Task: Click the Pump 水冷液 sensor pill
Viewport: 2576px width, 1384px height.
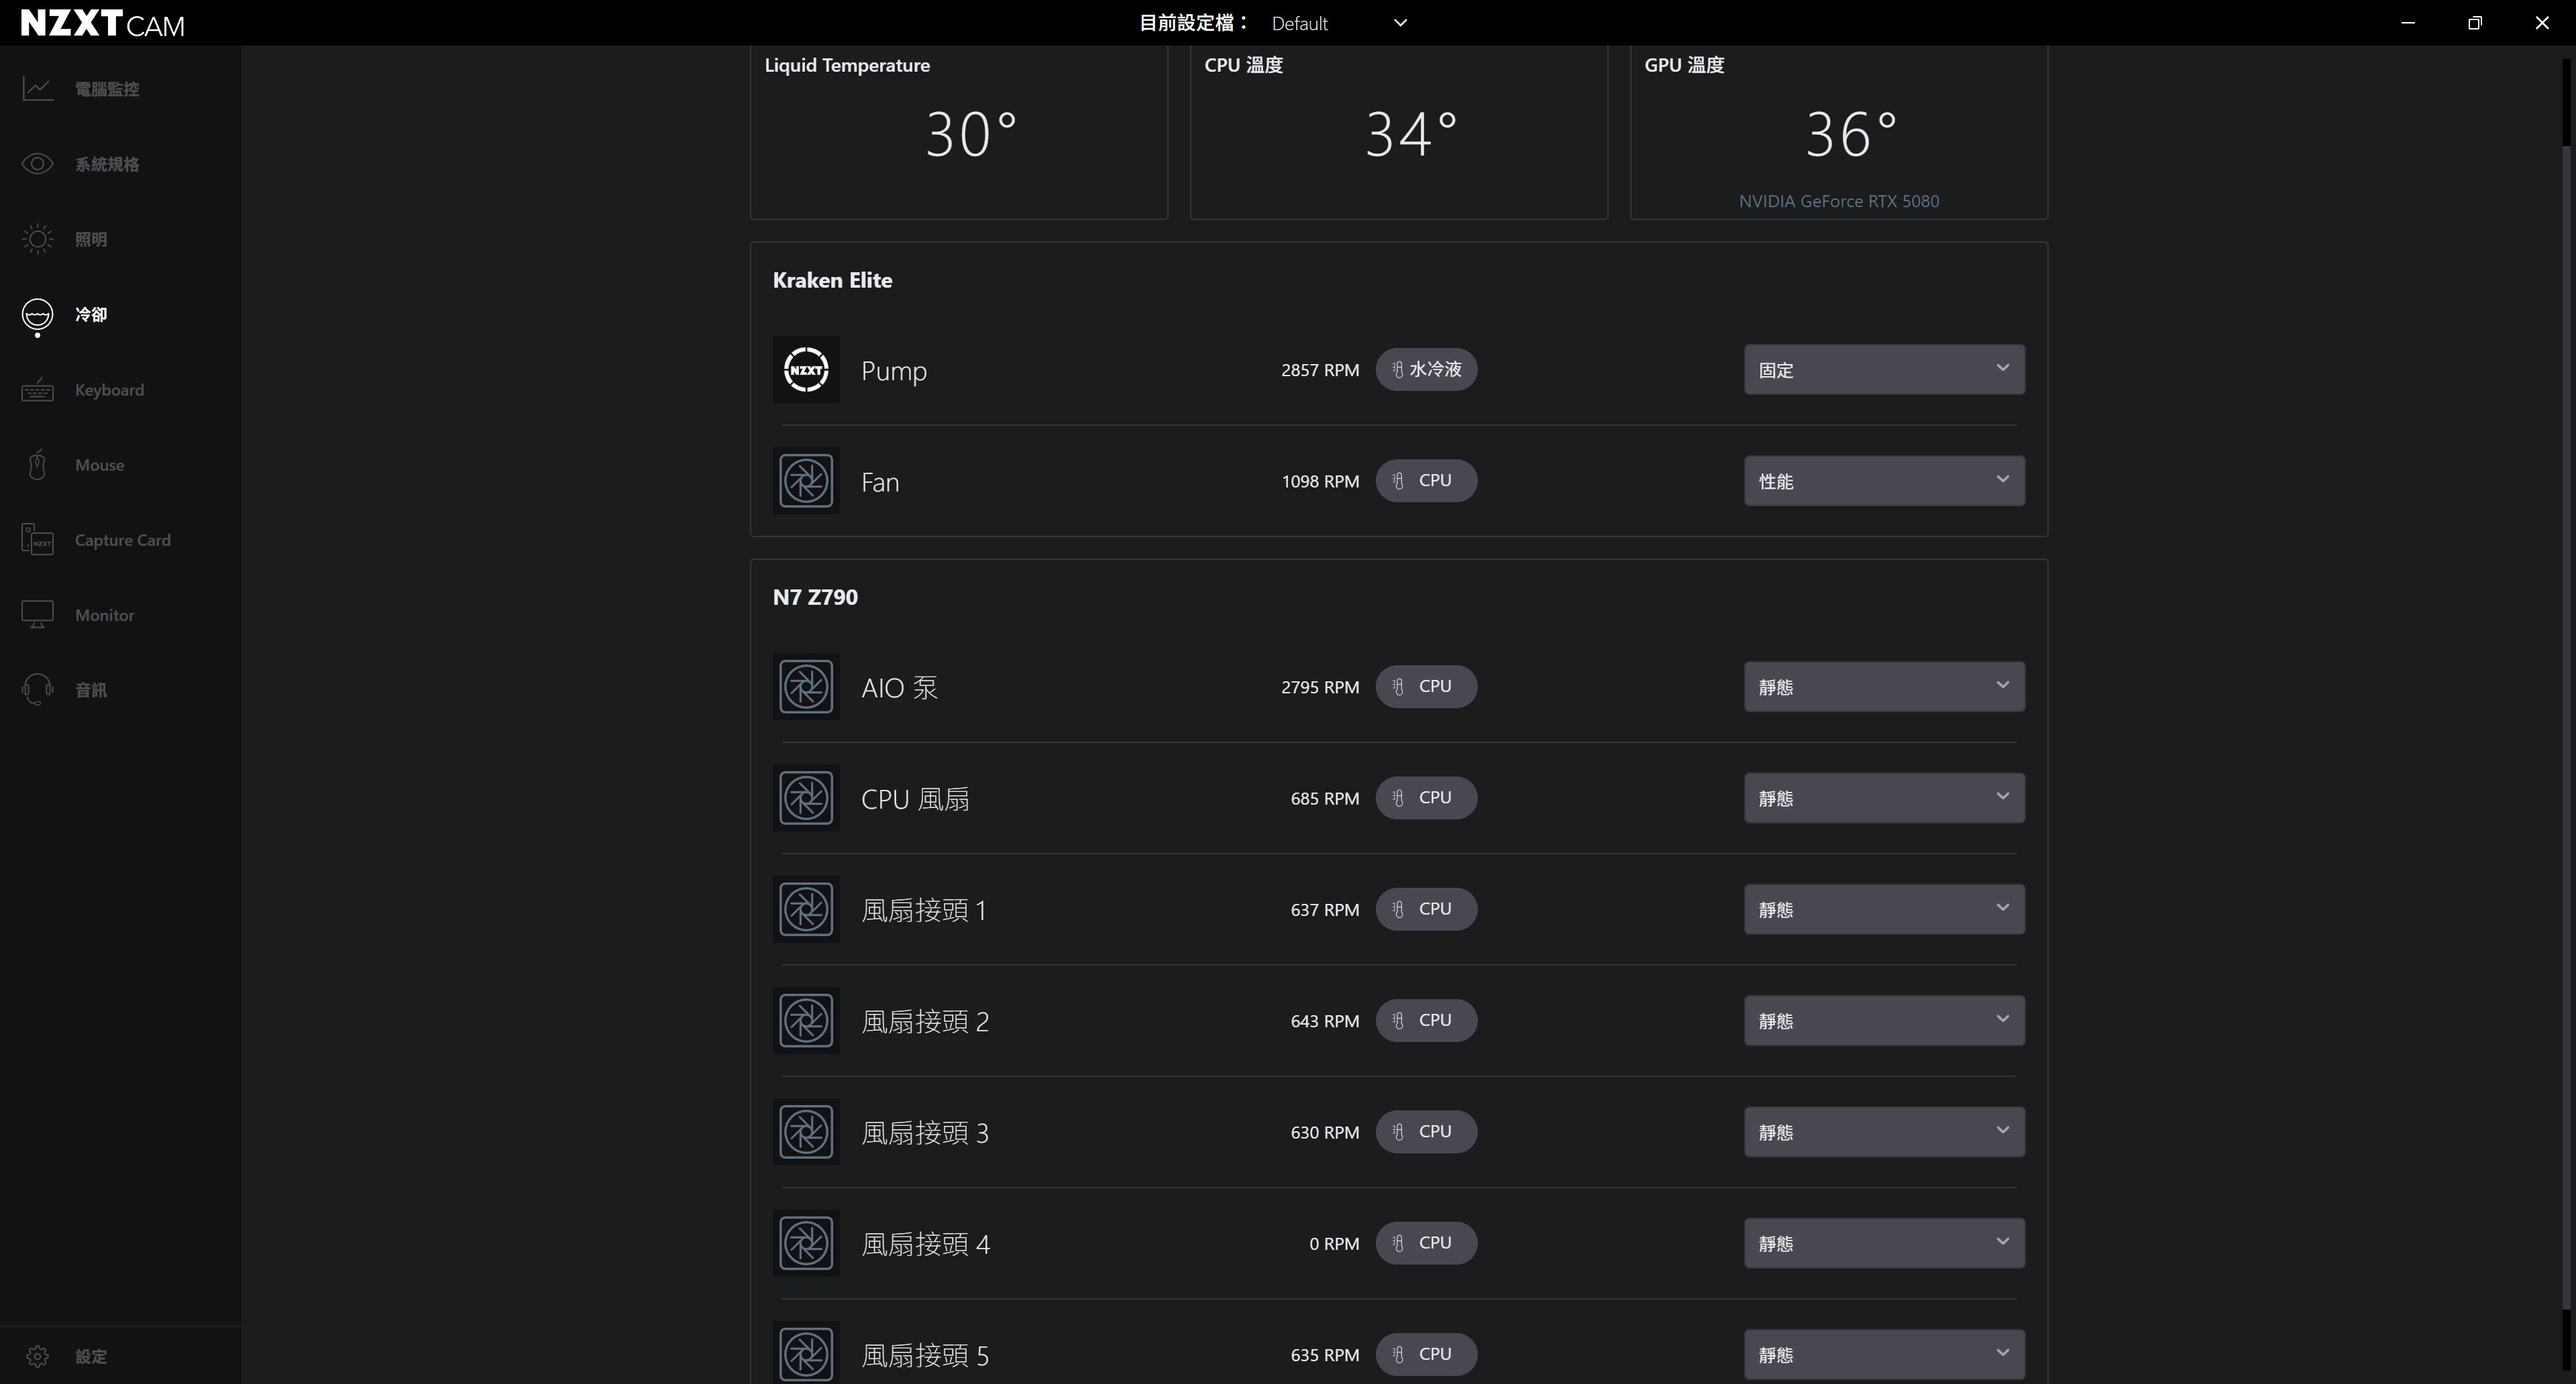Action: pos(1426,369)
